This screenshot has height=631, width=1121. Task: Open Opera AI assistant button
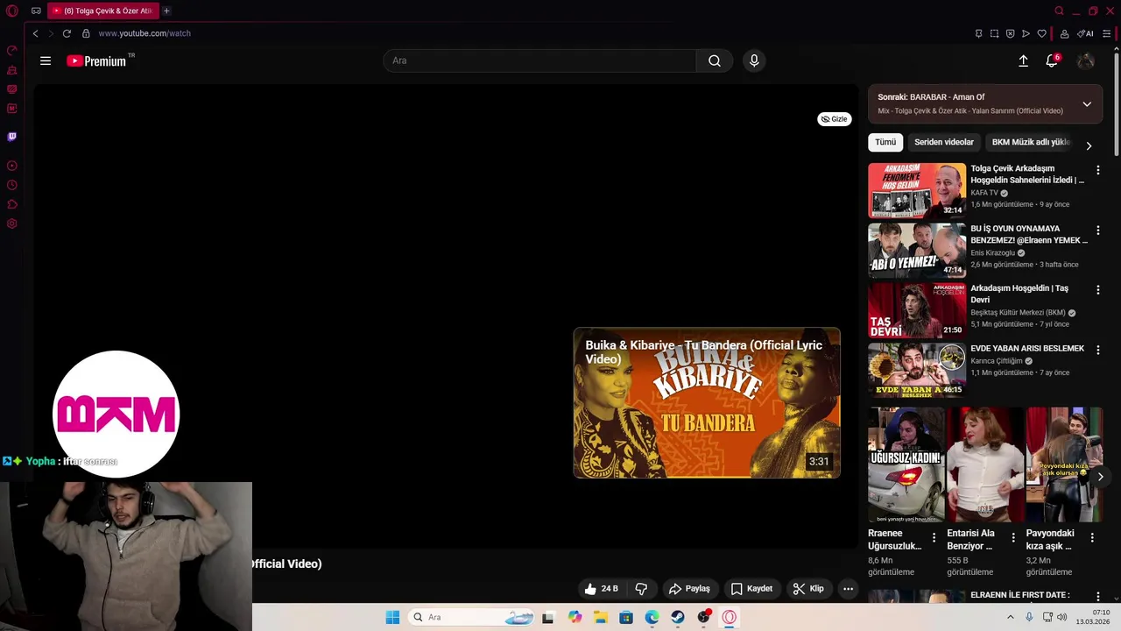pos(1086,33)
